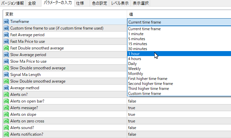This screenshot has height=138, width=231.
Task: Click the Alerts on? boolean icon
Action: (x=6, y=95)
